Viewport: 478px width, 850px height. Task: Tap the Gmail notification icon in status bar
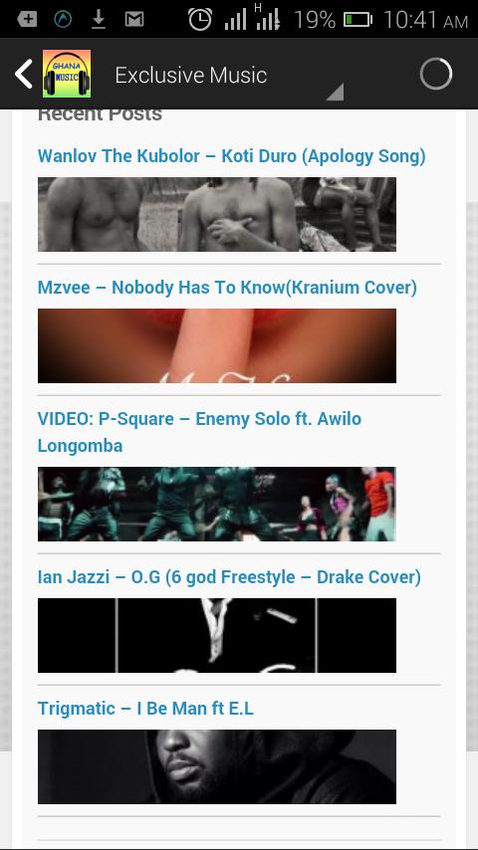pyautogui.click(x=134, y=20)
